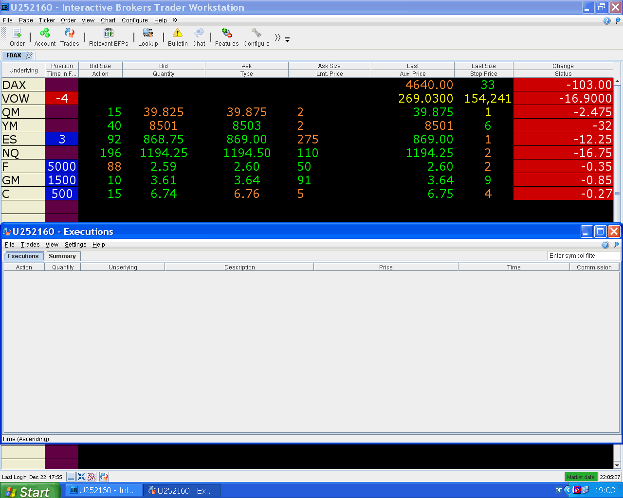Click the scroll down arrow of watchlist
The width and height of the screenshot is (623, 498).
617,465
